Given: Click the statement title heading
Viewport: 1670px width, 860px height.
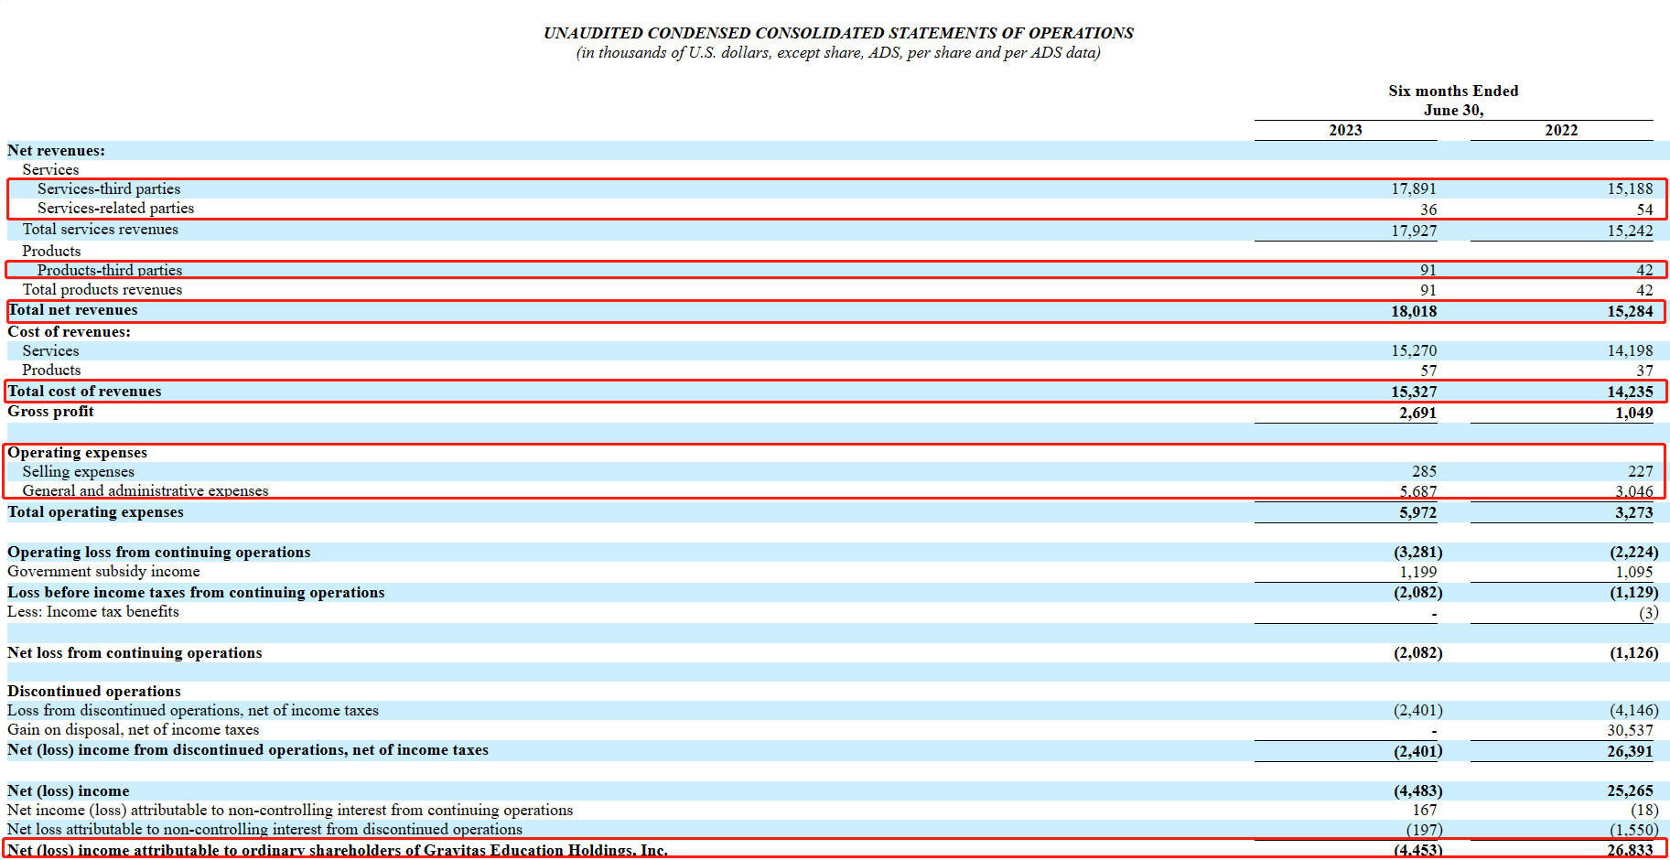Looking at the screenshot, I should tap(838, 33).
